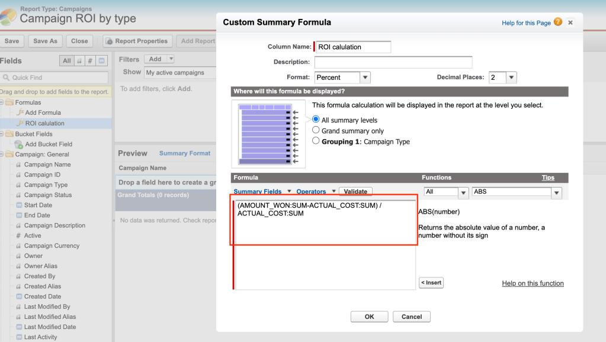Click the Report Properties gear icon
The image size is (606, 342).
point(109,41)
